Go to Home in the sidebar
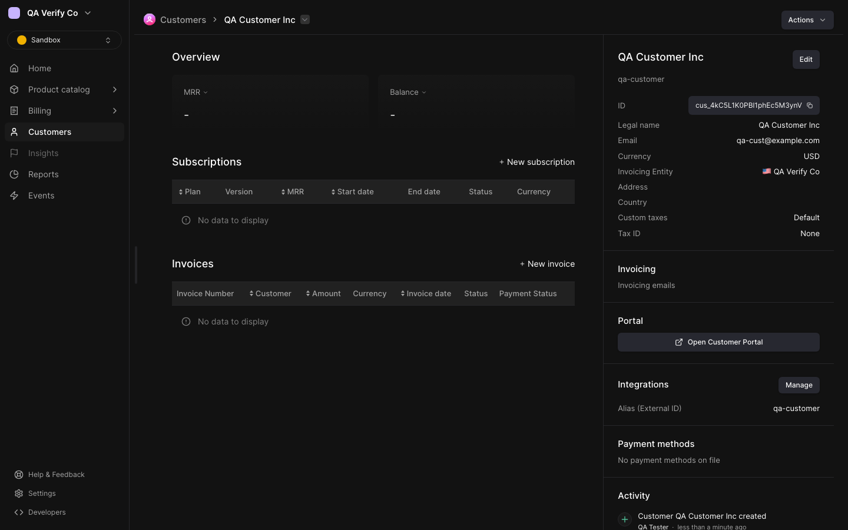 click(x=64, y=68)
